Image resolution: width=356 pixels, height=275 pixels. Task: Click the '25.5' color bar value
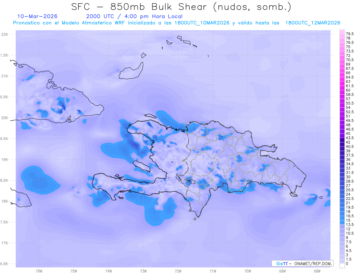(x=350, y=190)
